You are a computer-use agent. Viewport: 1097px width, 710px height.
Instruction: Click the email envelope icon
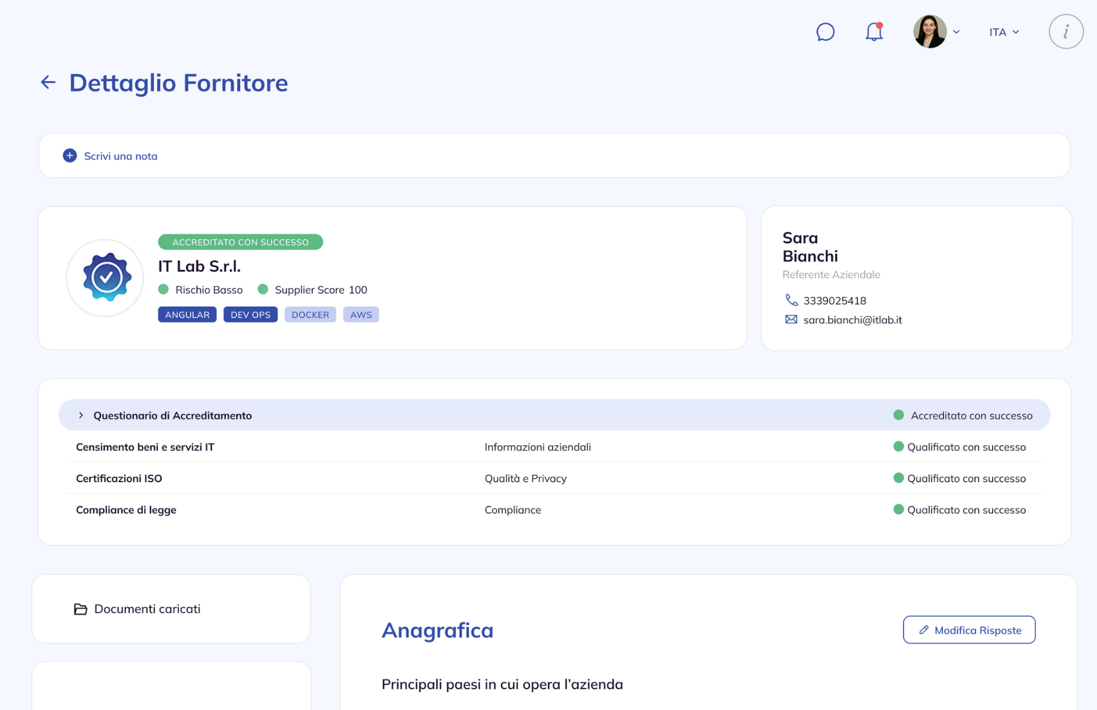click(791, 320)
